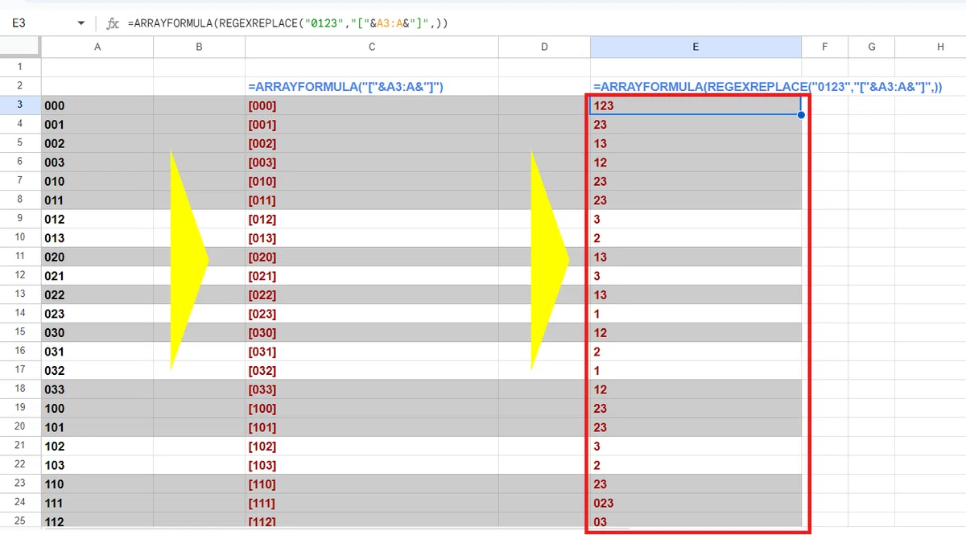Select column C header
The image size is (966, 535).
tap(372, 47)
